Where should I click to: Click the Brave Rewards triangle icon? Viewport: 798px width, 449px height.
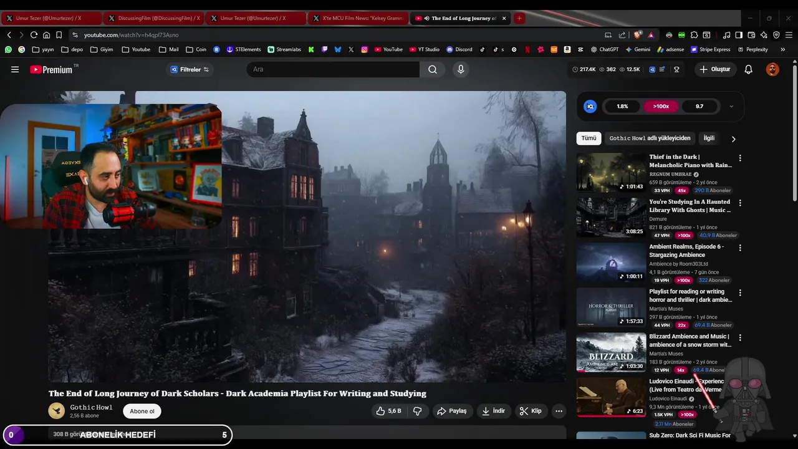pos(651,35)
